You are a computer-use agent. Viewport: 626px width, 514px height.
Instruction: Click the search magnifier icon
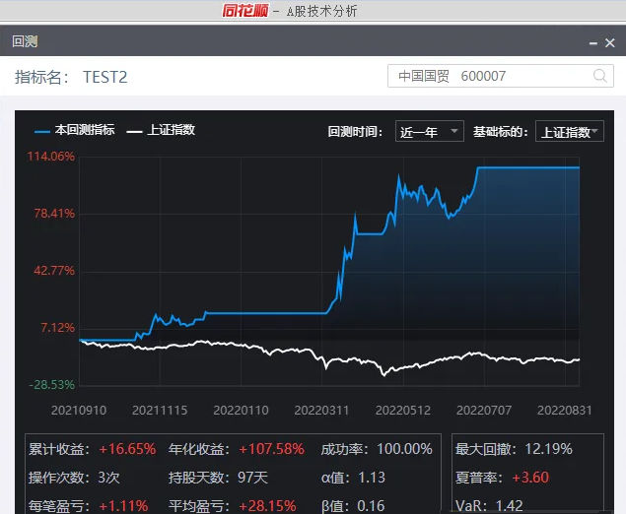[x=600, y=76]
